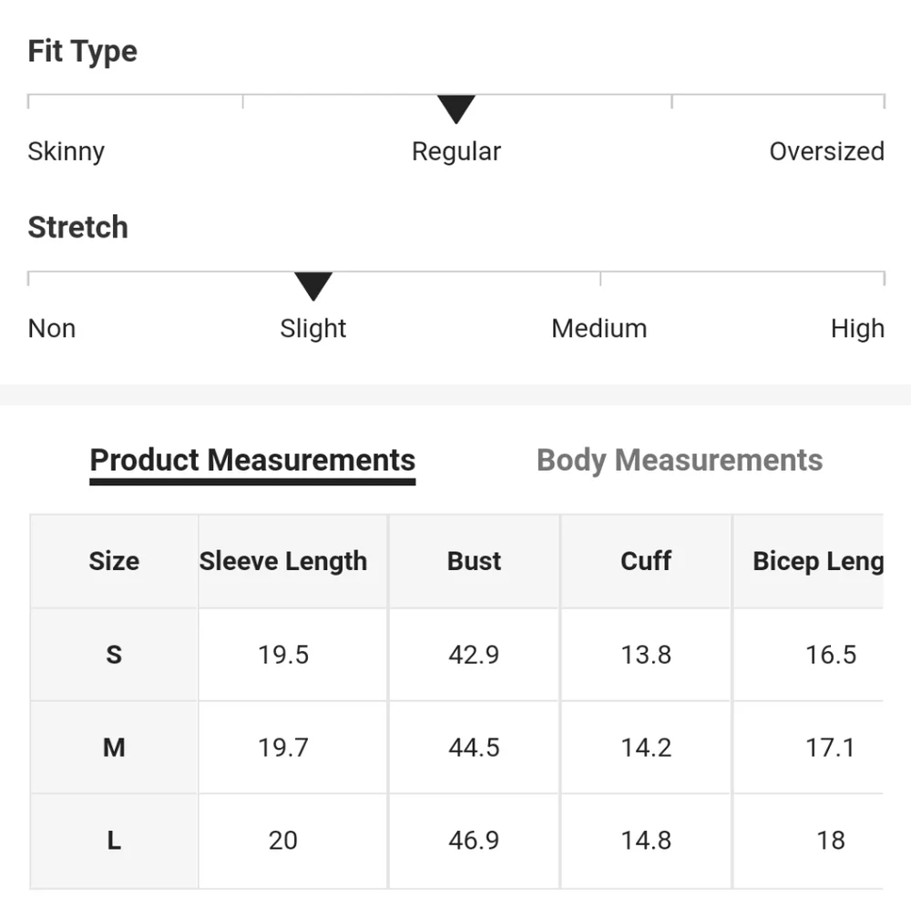Screen dimensions: 911x909
Task: Click the Cuff column header
Action: coord(646,561)
